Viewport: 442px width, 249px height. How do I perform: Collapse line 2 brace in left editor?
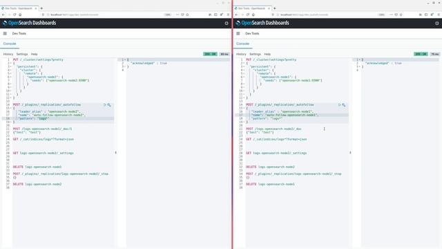(x=11, y=63)
